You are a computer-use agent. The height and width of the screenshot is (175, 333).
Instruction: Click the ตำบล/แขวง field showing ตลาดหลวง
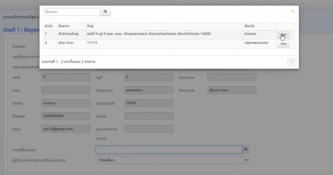tap(149, 90)
